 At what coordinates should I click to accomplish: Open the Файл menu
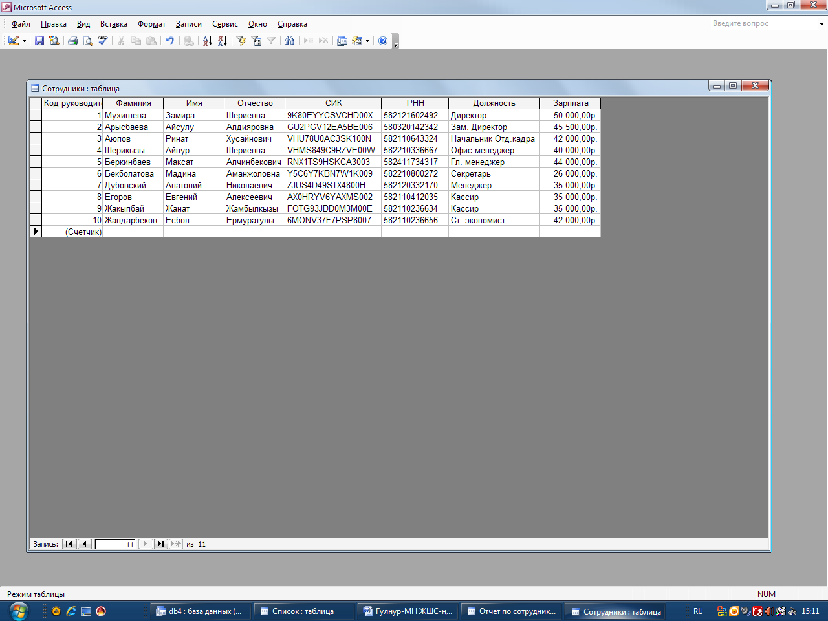tap(21, 24)
